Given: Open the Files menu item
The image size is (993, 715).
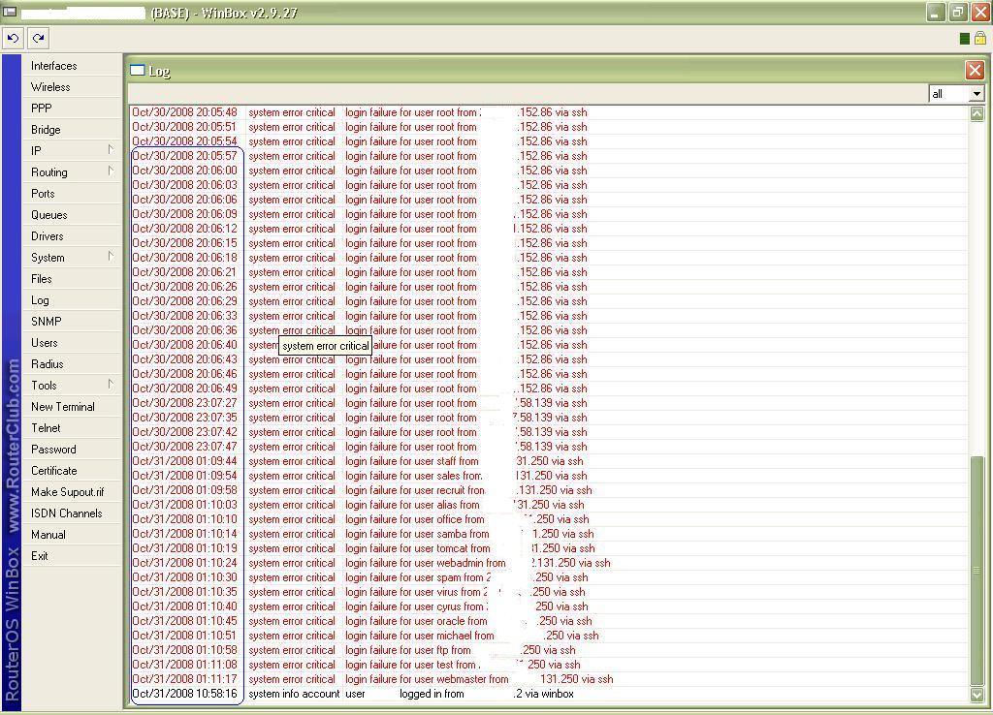Looking at the screenshot, I should pyautogui.click(x=72, y=279).
